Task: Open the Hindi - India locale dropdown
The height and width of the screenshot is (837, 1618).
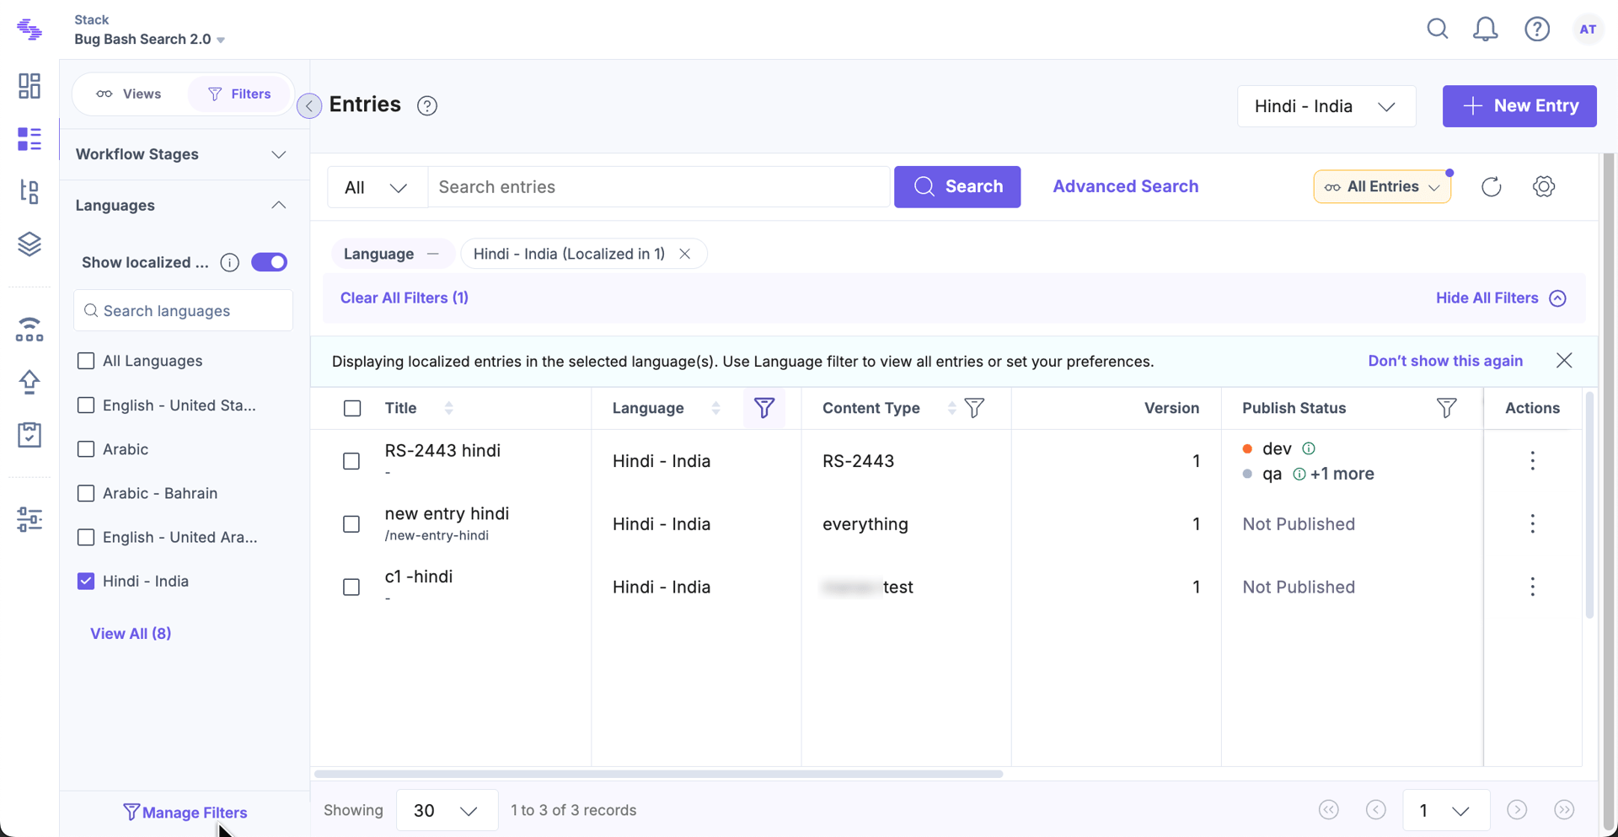Action: [x=1326, y=106]
